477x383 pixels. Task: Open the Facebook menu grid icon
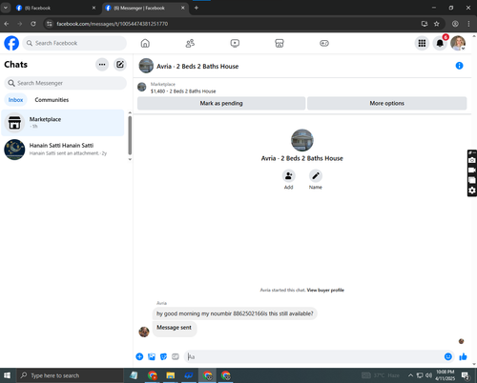[422, 43]
